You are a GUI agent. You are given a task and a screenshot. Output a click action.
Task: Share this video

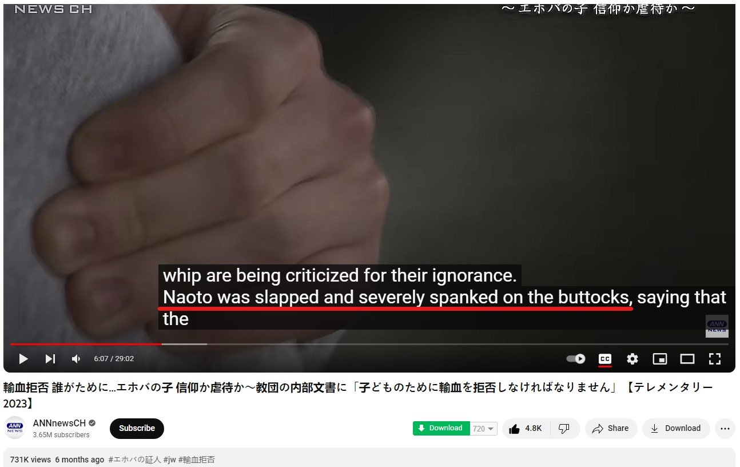tap(611, 429)
